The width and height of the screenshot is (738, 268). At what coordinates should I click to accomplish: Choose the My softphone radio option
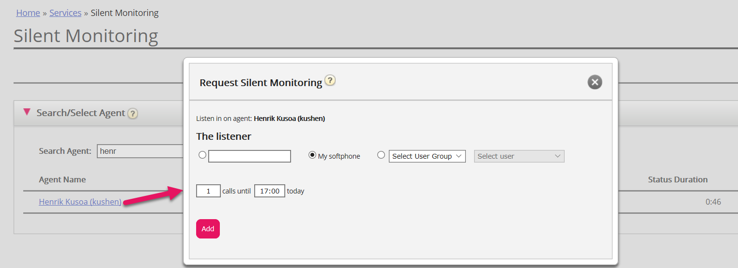point(312,155)
